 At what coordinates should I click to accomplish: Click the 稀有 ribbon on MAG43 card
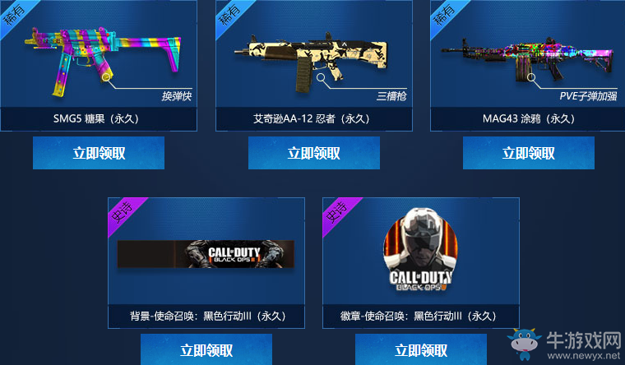[x=444, y=14]
